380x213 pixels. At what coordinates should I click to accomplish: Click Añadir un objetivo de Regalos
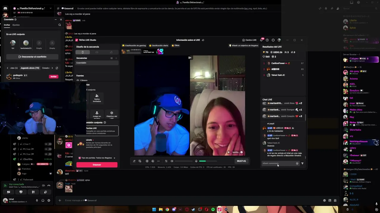(244, 46)
